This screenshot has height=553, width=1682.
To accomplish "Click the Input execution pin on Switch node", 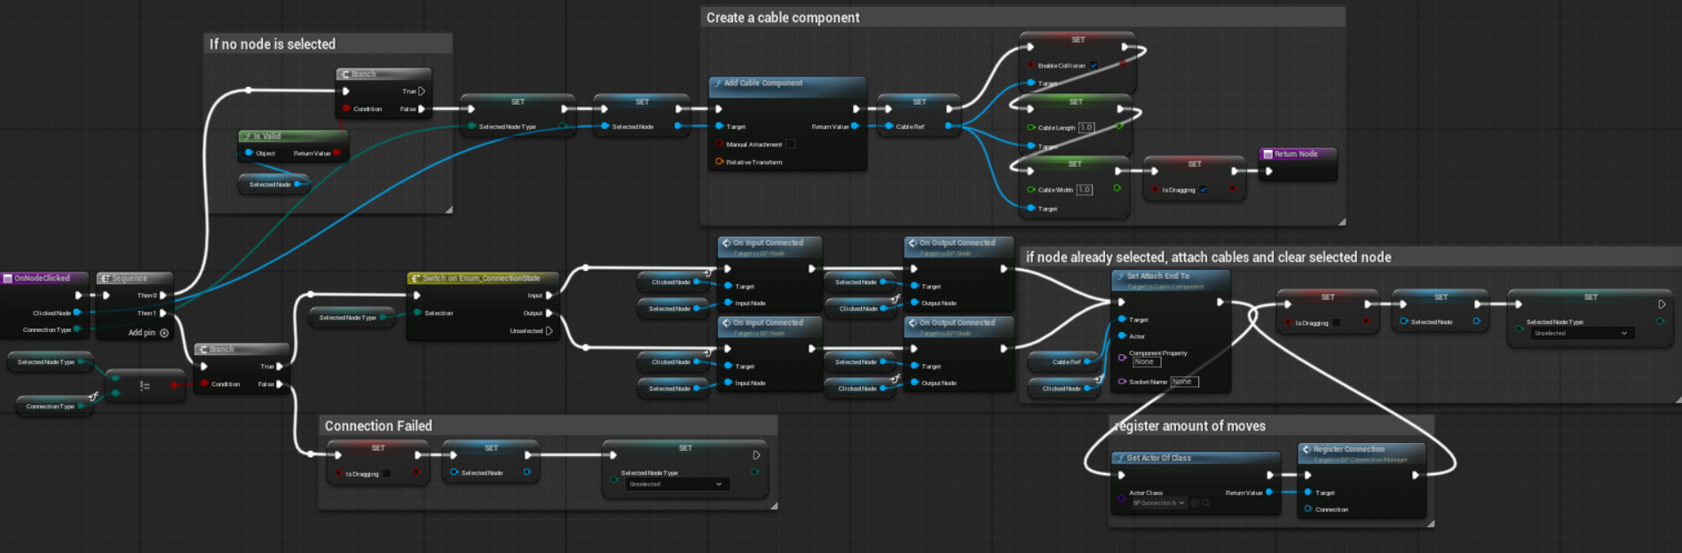I will [549, 295].
